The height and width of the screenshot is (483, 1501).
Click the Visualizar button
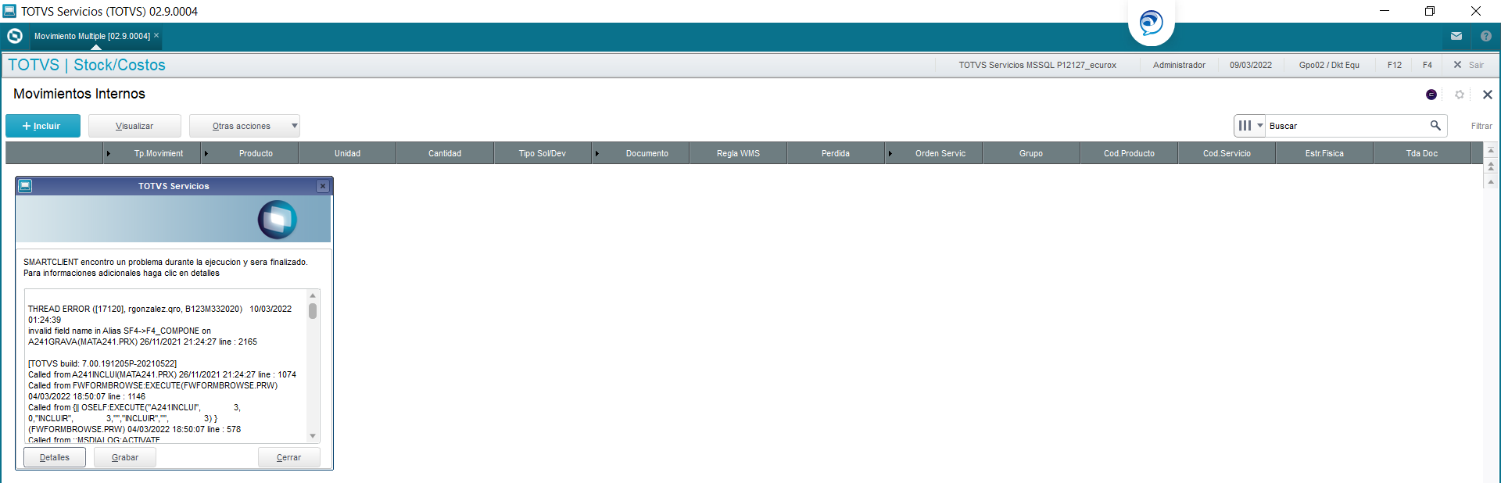point(134,126)
